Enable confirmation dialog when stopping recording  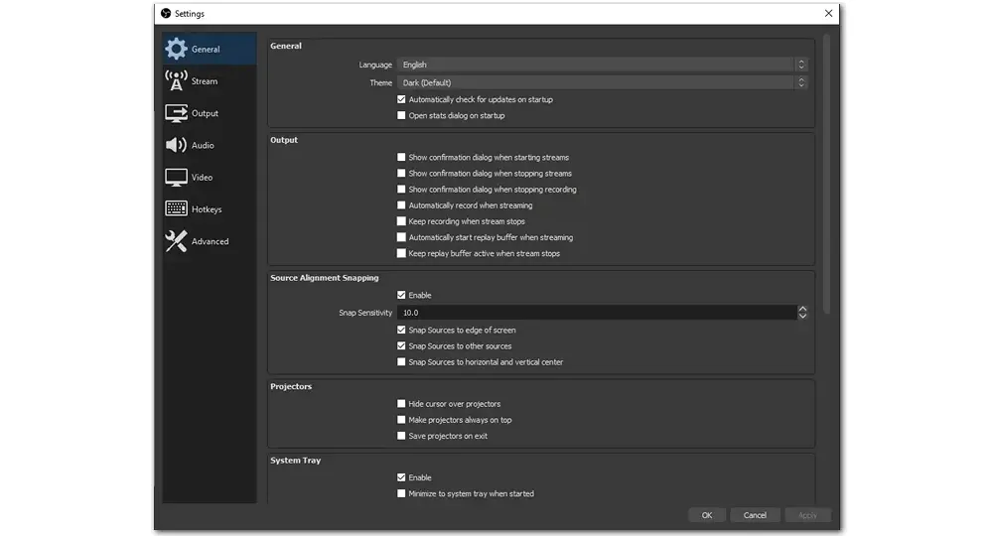coord(401,190)
